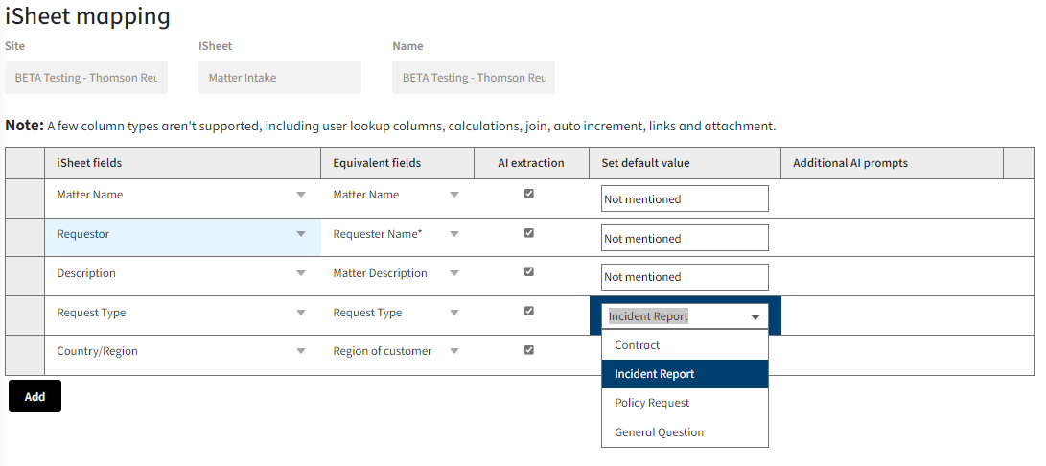1046x466 pixels.
Task: Click the Matter Name default value input
Action: (x=685, y=198)
